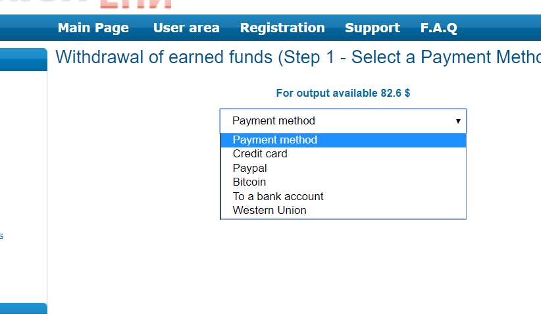Open the Main Page navigation item
Viewport: 541px width, 314px height.
(93, 28)
